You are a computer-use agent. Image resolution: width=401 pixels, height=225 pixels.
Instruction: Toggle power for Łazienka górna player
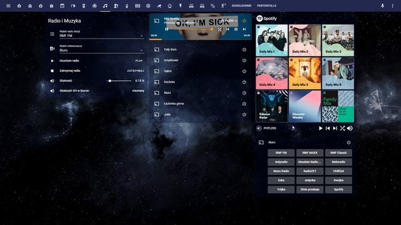coord(244,104)
